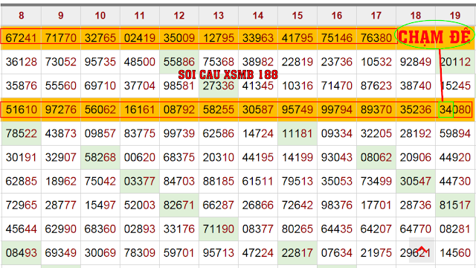Screen dimensions: 476x268
Task: Click cell 75146
Action: pyautogui.click(x=337, y=38)
